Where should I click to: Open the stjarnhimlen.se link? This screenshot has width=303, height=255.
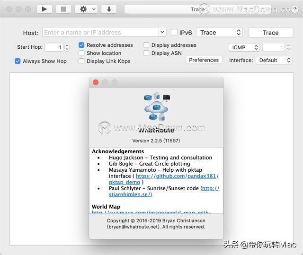131,194
